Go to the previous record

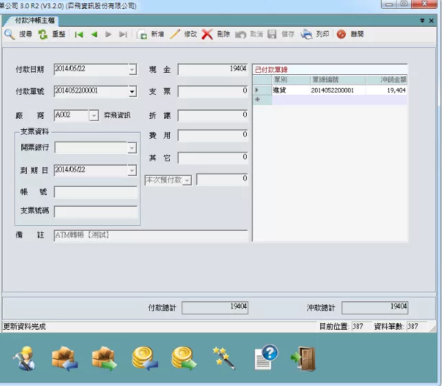94,34
